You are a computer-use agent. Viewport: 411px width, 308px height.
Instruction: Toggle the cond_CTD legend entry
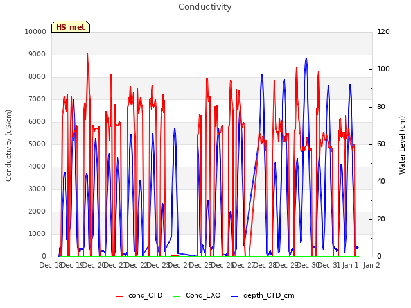click(x=139, y=295)
